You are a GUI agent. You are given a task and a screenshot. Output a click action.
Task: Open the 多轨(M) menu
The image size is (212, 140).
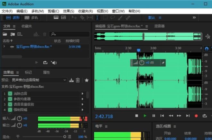click(x=38, y=11)
